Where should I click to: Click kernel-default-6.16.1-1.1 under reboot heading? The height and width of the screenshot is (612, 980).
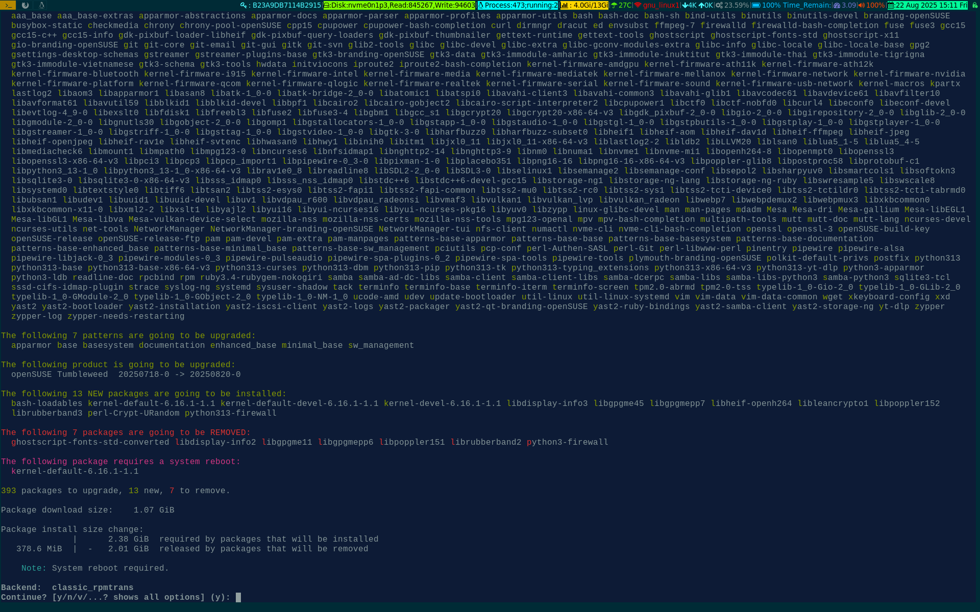point(75,471)
